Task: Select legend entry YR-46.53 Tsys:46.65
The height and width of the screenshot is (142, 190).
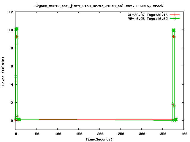Action: point(148,19)
